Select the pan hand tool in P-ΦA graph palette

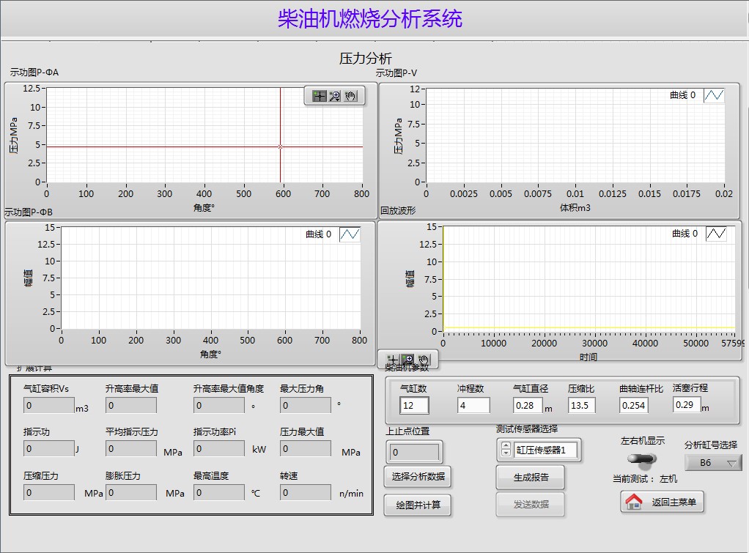pos(350,96)
